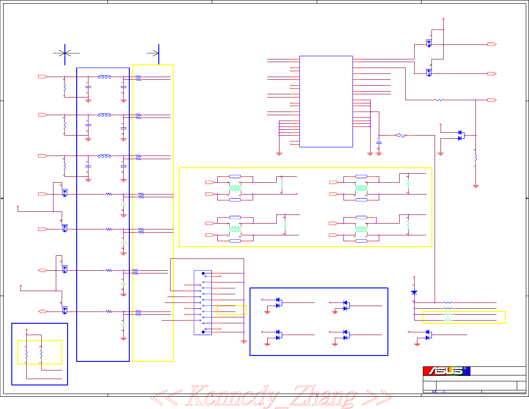Click the arrow marker above the yellow column
The height and width of the screenshot is (409, 529).
154,53
